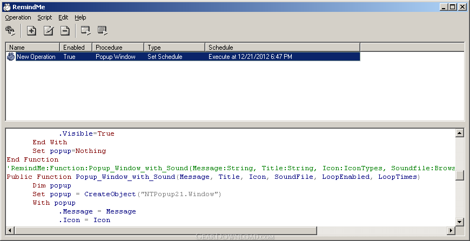Screen dimensions: 470x241
Task: Click the New Operation clock icon
Action: [x=11, y=57]
